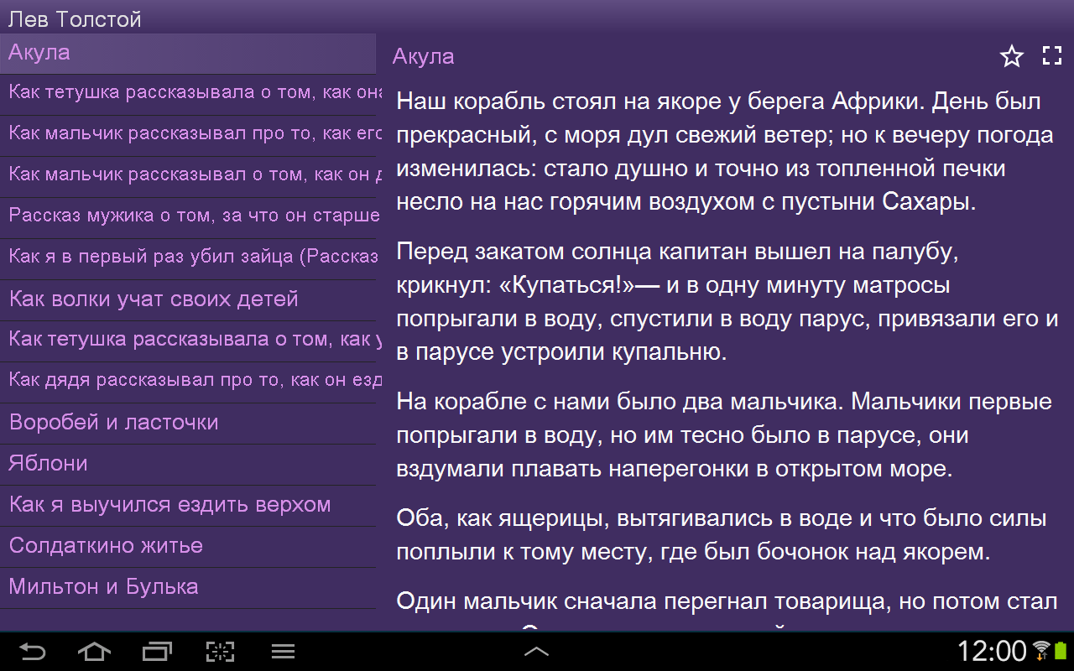The image size is (1074, 671).
Task: Check the battery indicator in the status bar
Action: (x=1061, y=650)
